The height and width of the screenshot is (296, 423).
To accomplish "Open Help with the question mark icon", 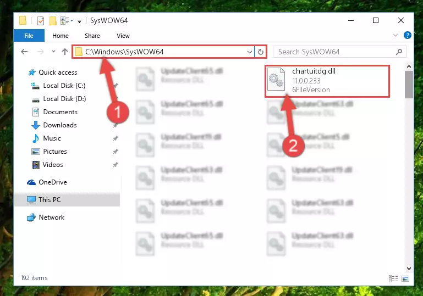I will point(408,35).
